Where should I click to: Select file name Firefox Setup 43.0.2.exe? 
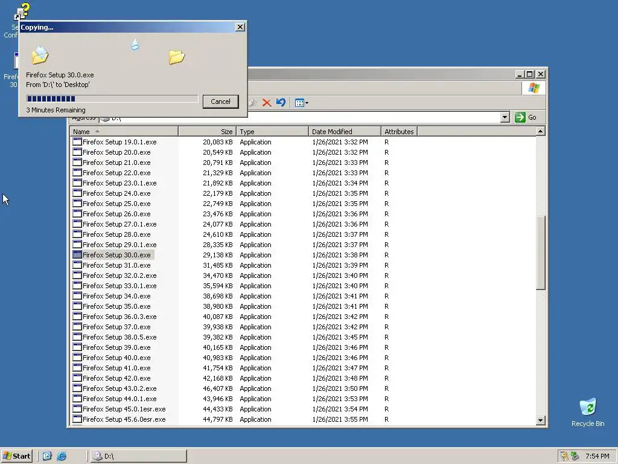119,388
